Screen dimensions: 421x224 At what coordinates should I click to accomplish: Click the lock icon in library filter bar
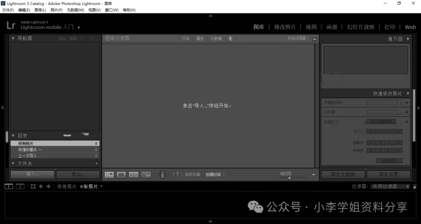315,38
